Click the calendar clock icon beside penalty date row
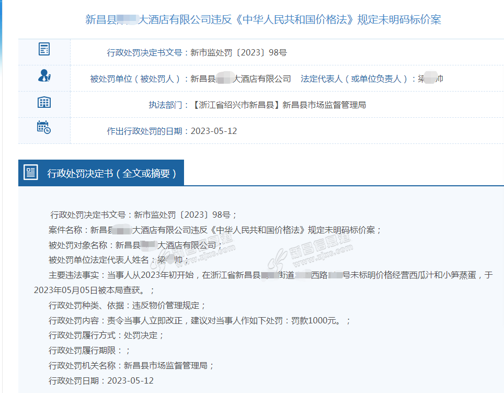This screenshot has width=504, height=393. tap(44, 127)
